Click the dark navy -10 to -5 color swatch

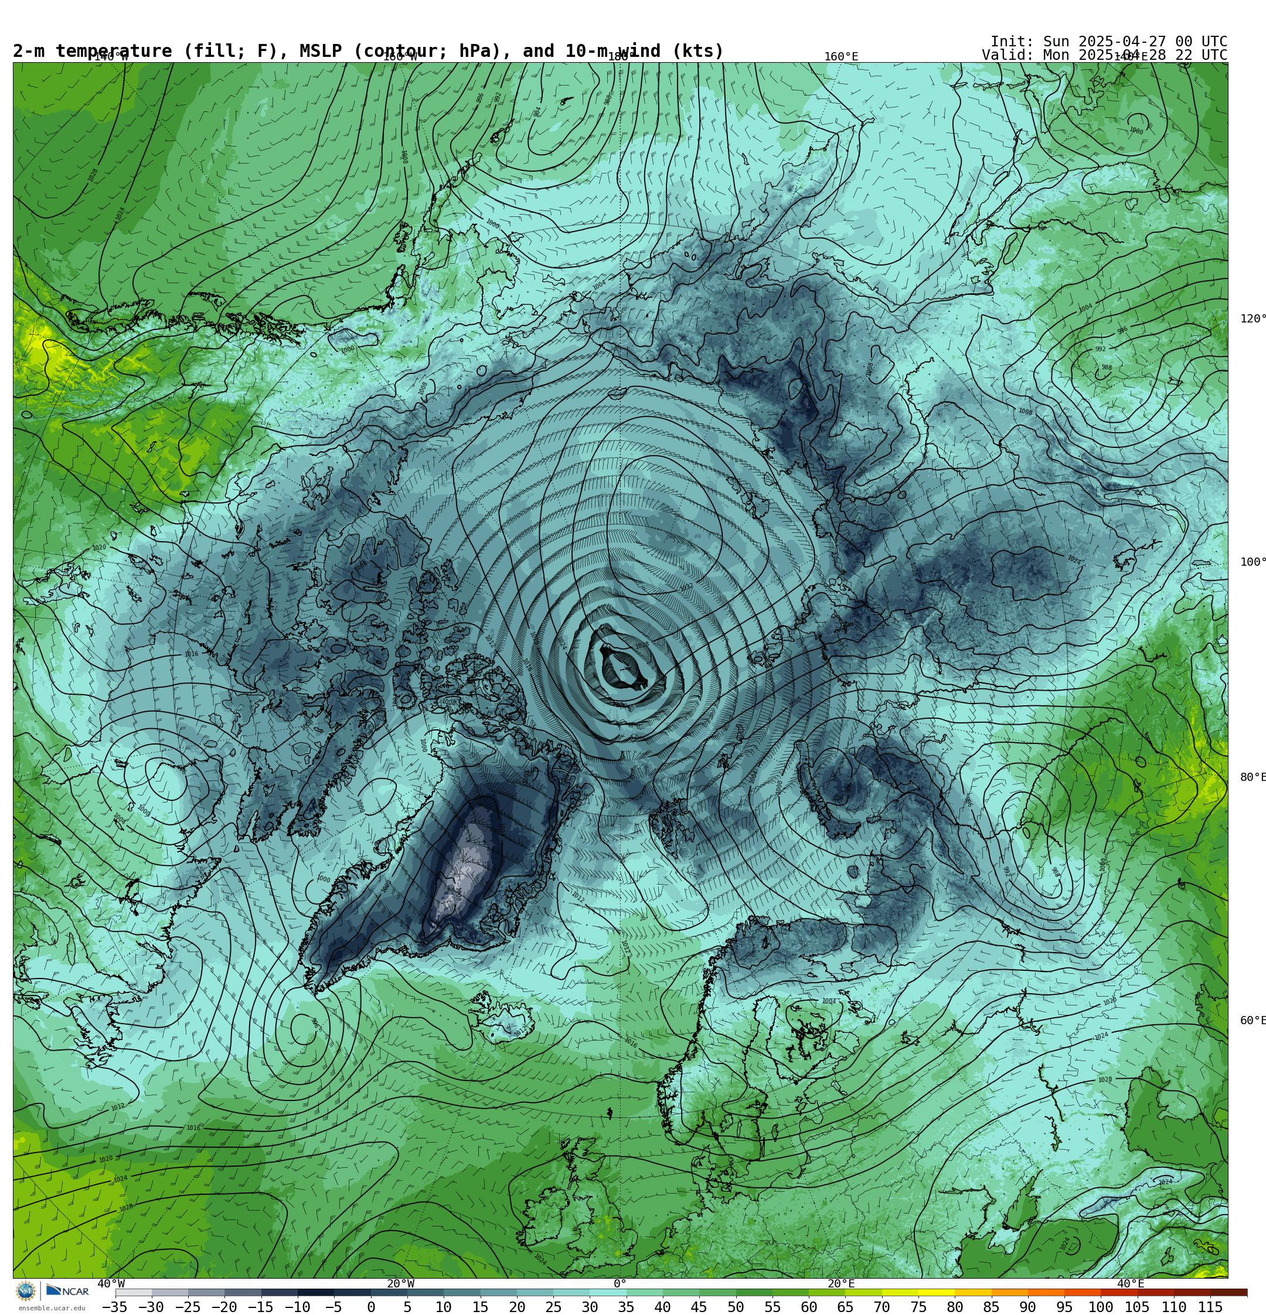pos(316,1292)
